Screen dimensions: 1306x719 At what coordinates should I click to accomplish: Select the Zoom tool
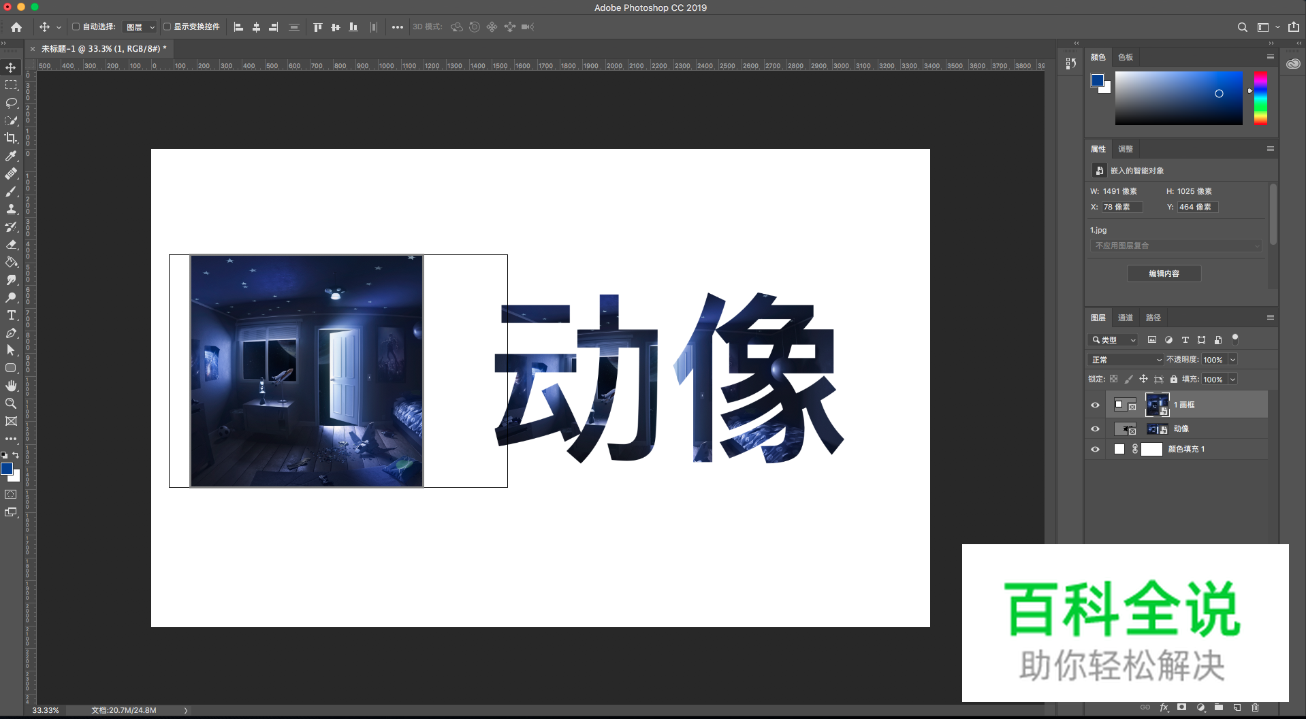[11, 403]
